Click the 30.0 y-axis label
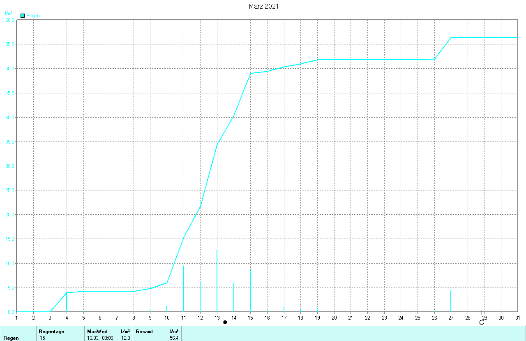 click(9, 166)
